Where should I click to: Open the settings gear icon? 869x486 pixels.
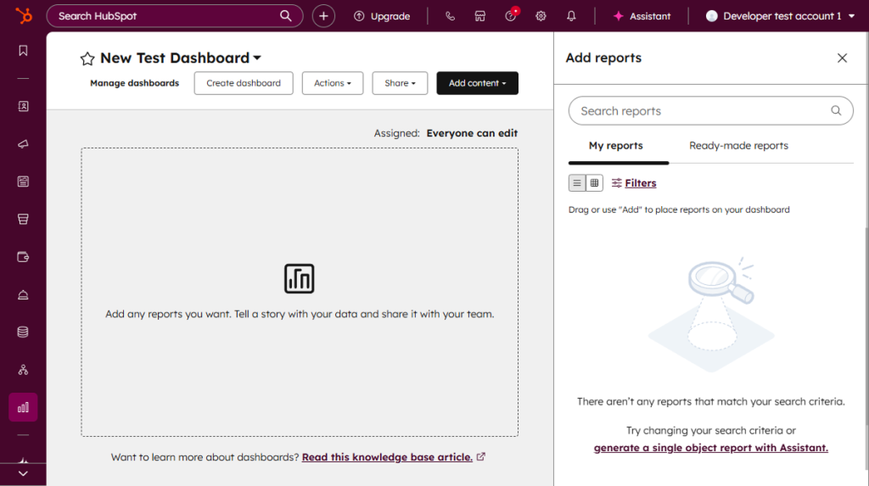coord(541,16)
